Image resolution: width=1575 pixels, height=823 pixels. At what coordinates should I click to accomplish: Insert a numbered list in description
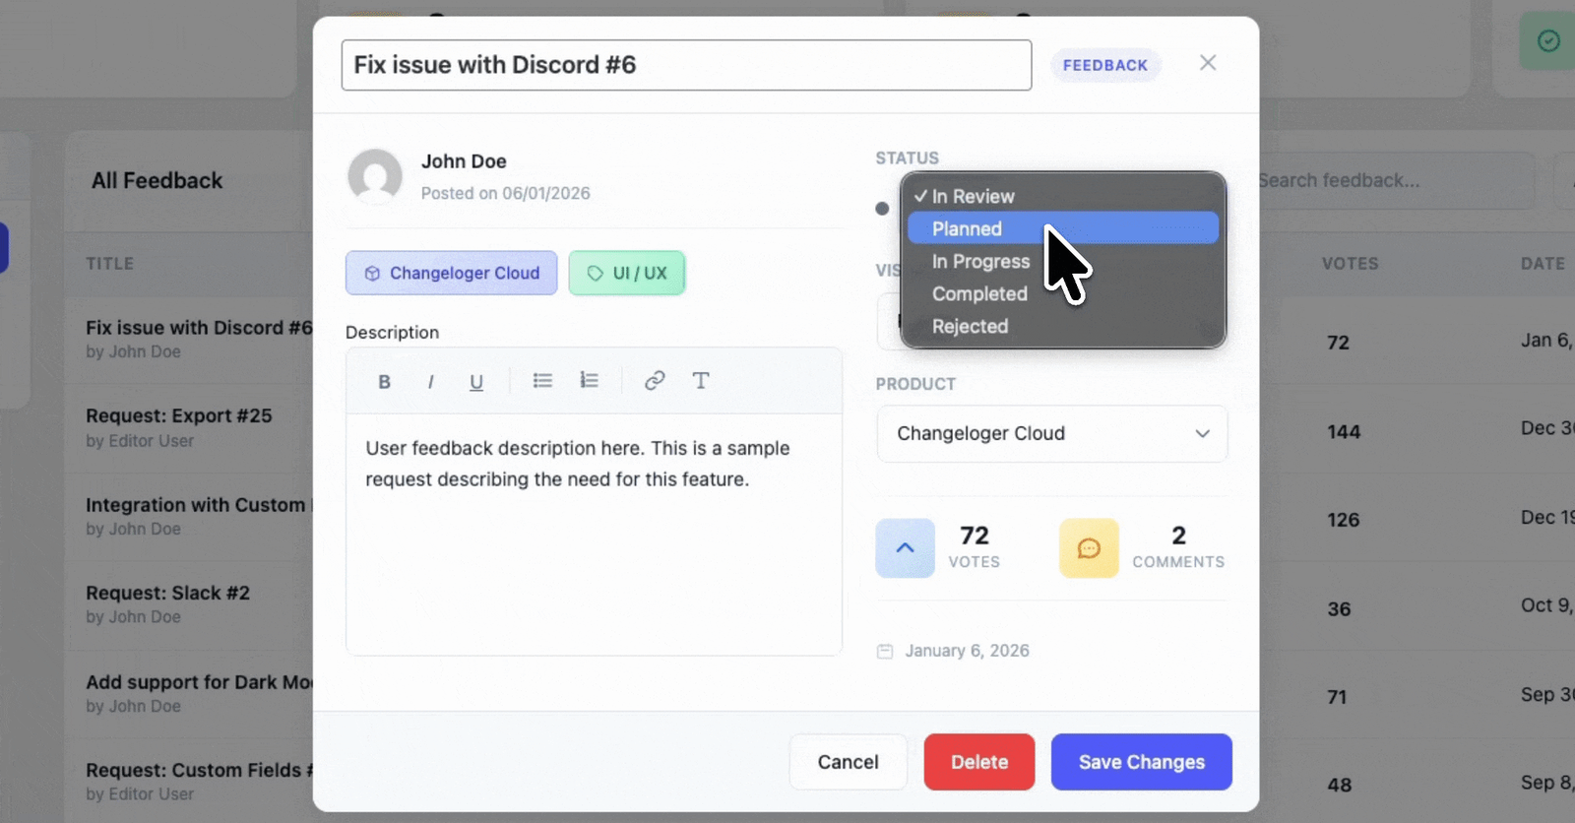click(x=589, y=380)
